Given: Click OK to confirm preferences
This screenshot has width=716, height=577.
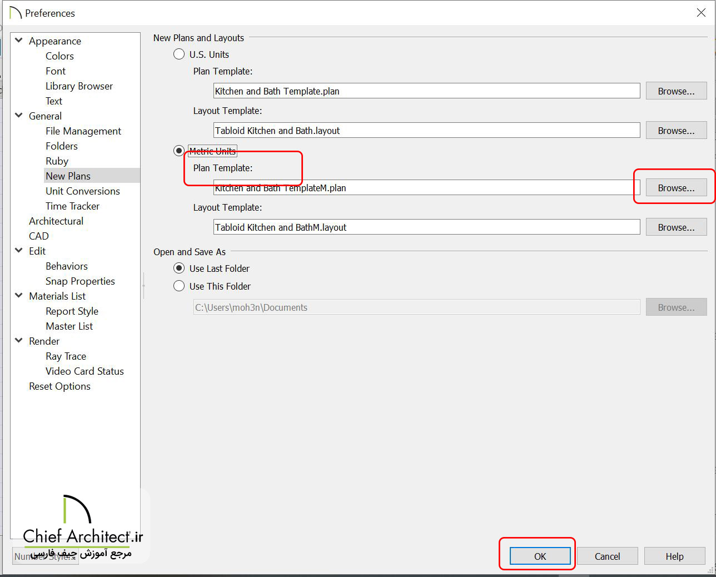Looking at the screenshot, I should pyautogui.click(x=540, y=556).
